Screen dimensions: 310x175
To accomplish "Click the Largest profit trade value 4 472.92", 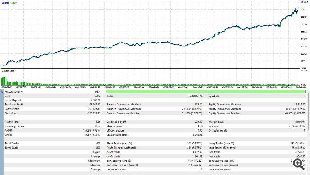I will [198, 152].
